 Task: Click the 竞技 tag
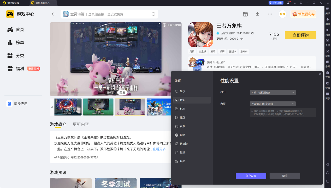pos(192,52)
